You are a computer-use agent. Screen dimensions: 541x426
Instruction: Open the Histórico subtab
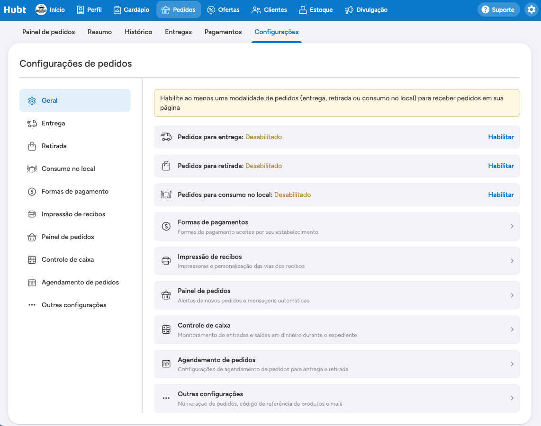pos(138,32)
